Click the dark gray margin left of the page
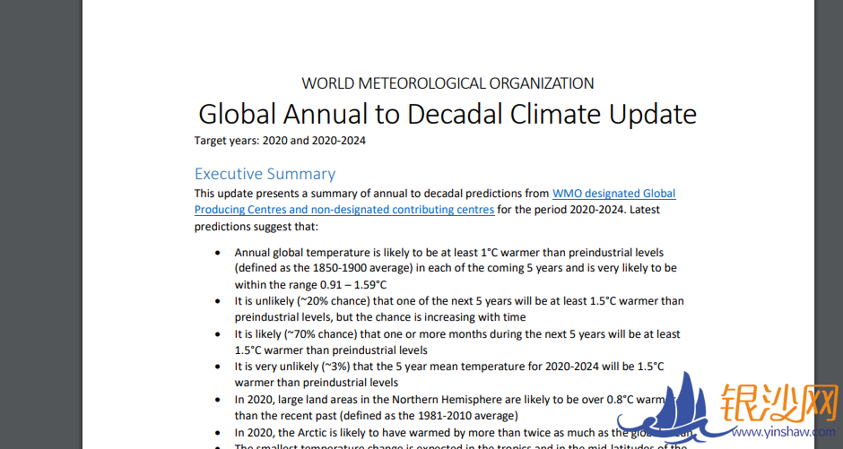This screenshot has width=843, height=449. tap(40, 224)
